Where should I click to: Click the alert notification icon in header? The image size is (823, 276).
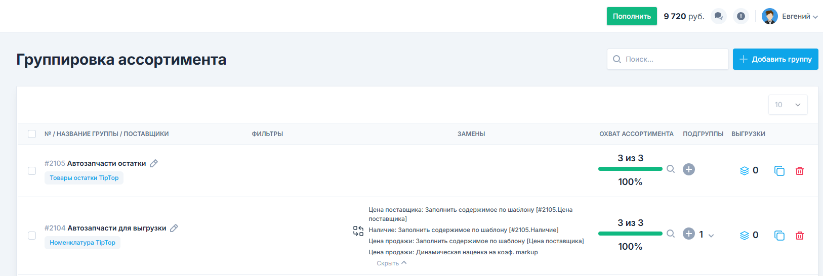coord(741,16)
